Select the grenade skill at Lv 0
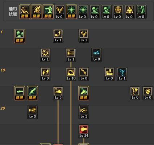The image size is (154, 145). [148, 93]
